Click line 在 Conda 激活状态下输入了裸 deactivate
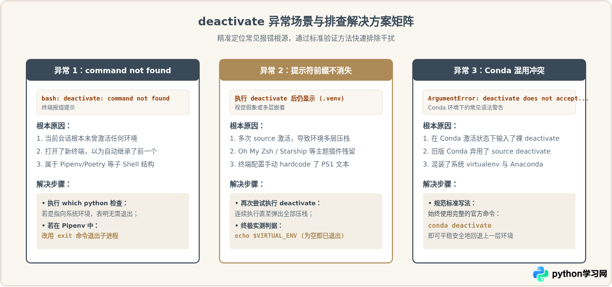The height and width of the screenshot is (287, 612). click(x=491, y=138)
